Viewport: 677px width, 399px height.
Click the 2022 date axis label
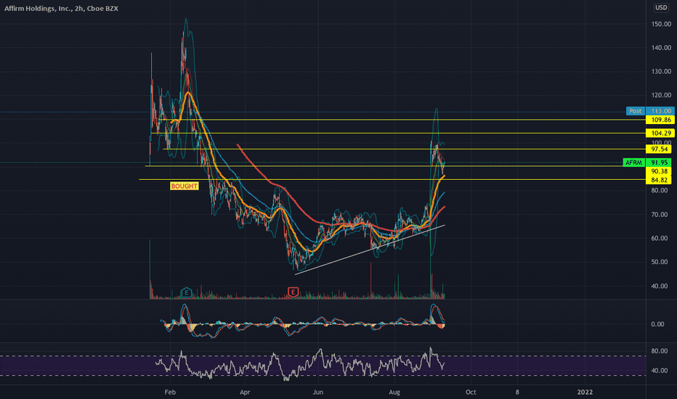click(x=585, y=392)
